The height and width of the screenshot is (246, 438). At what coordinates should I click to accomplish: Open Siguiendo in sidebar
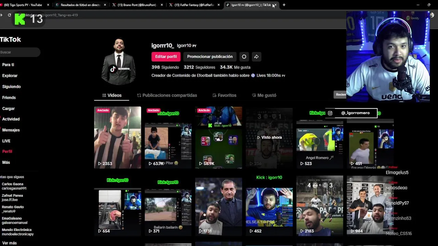pos(11,86)
